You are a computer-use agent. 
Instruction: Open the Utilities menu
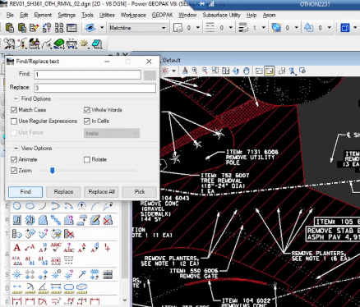(x=107, y=15)
